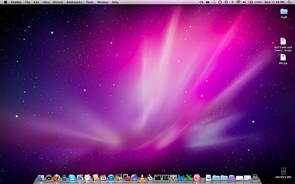Image resolution: width=295 pixels, height=184 pixels.
Task: Open the Help menu
Action: (x=115, y=2)
